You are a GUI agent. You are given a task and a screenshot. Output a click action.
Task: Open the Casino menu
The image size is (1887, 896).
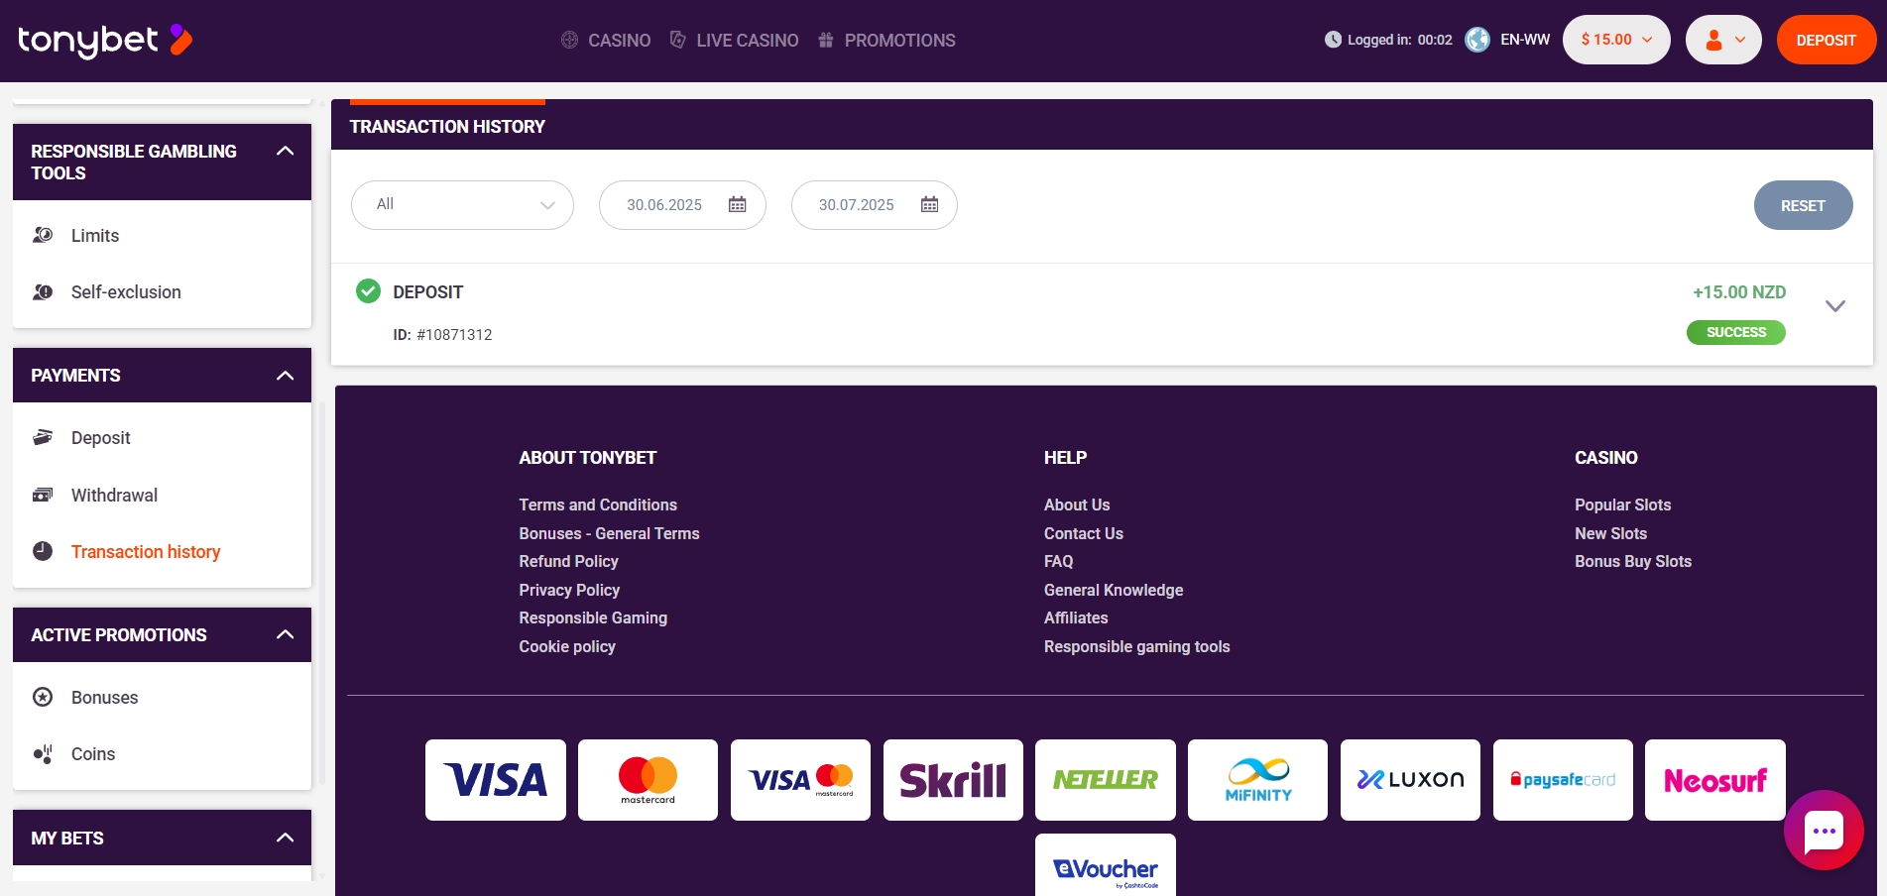[x=606, y=40]
